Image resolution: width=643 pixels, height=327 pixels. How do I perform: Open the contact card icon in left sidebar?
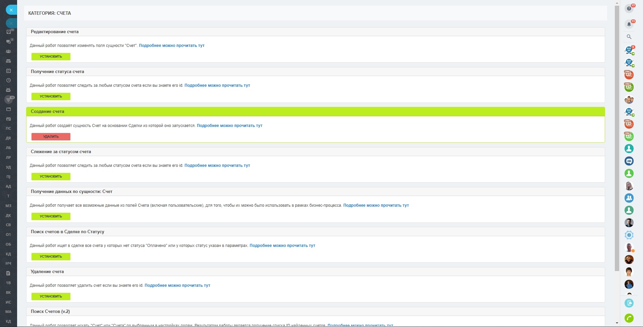click(x=9, y=119)
